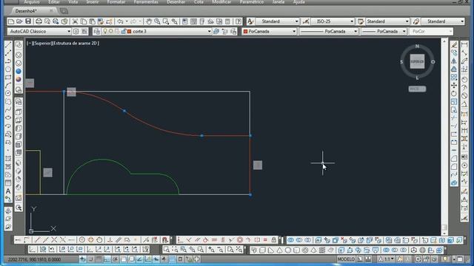Click the coordinates readout in status bar

[35, 259]
